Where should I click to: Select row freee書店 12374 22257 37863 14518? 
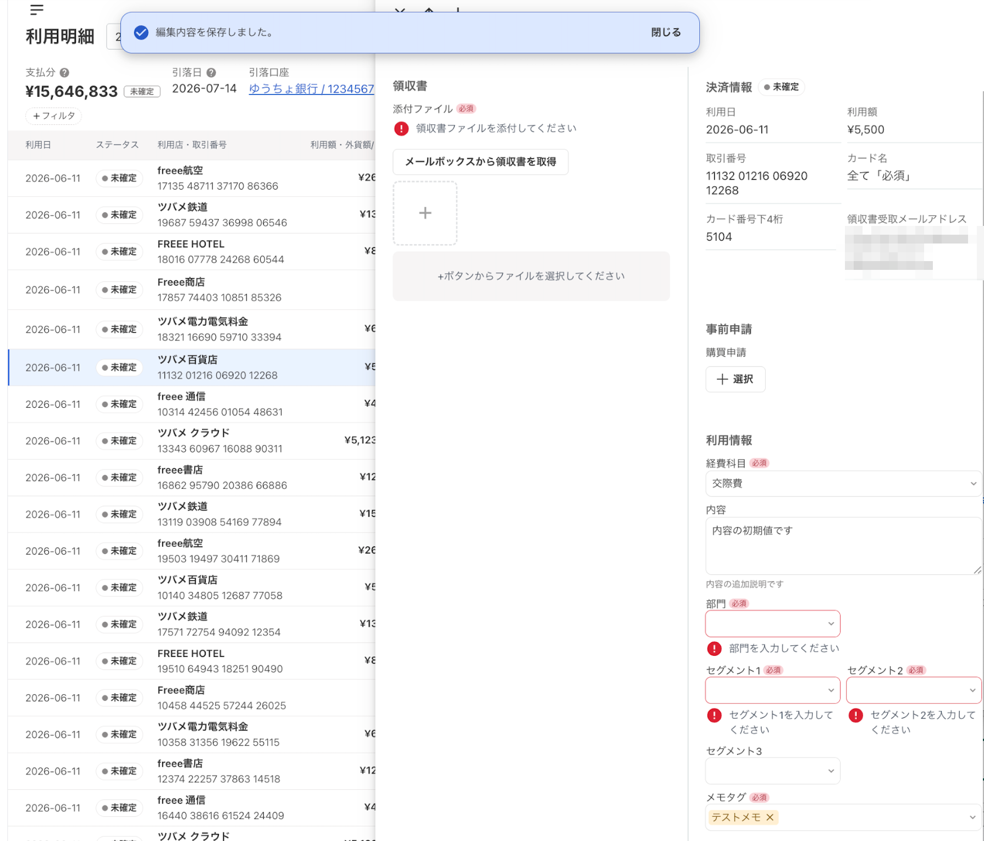pos(192,771)
